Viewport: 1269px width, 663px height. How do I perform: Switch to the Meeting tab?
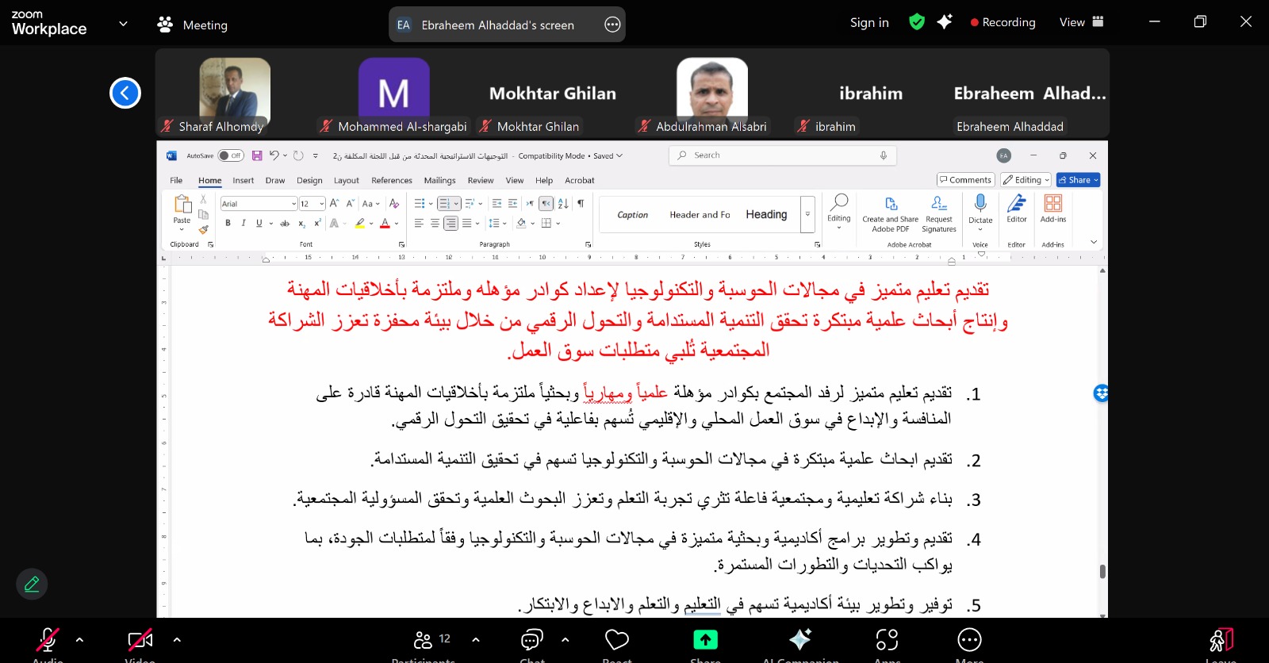[193, 25]
